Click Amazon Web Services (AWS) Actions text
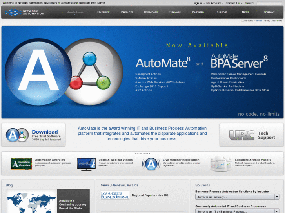 coord(160,82)
